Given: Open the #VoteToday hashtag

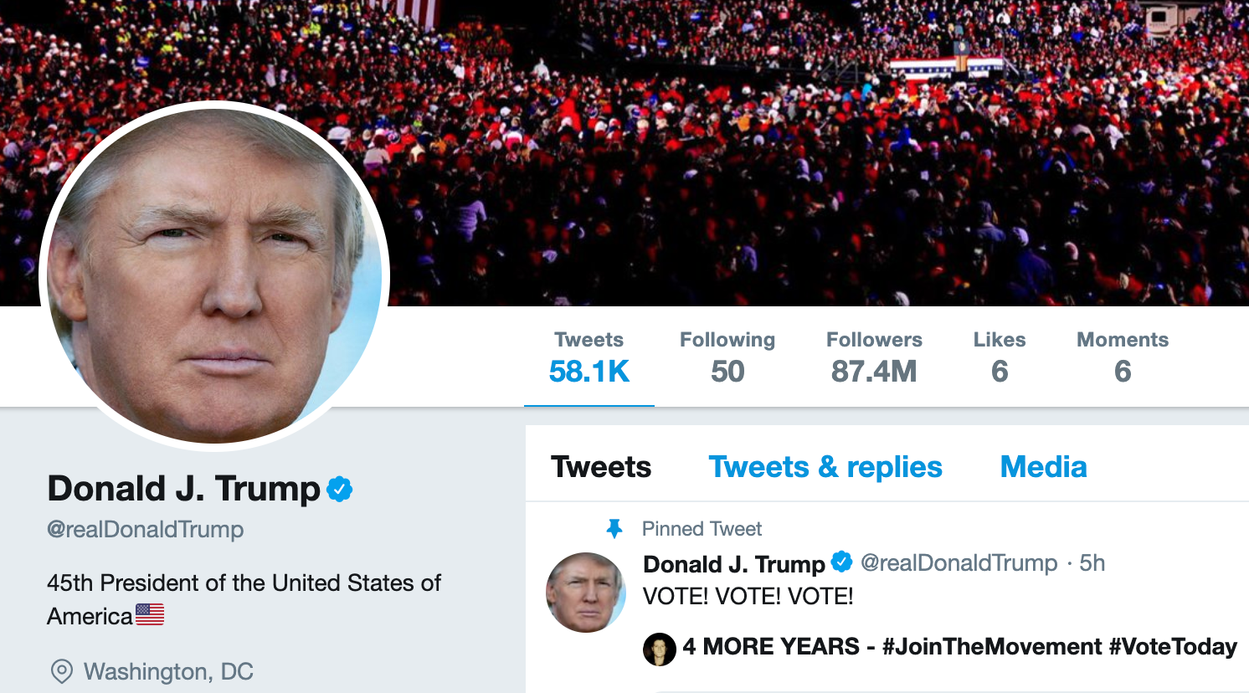Looking at the screenshot, I should point(1173,647).
